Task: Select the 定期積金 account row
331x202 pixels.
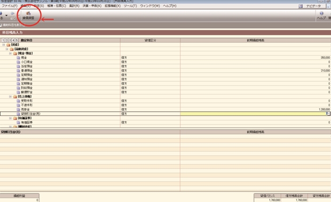Action: click(165, 84)
